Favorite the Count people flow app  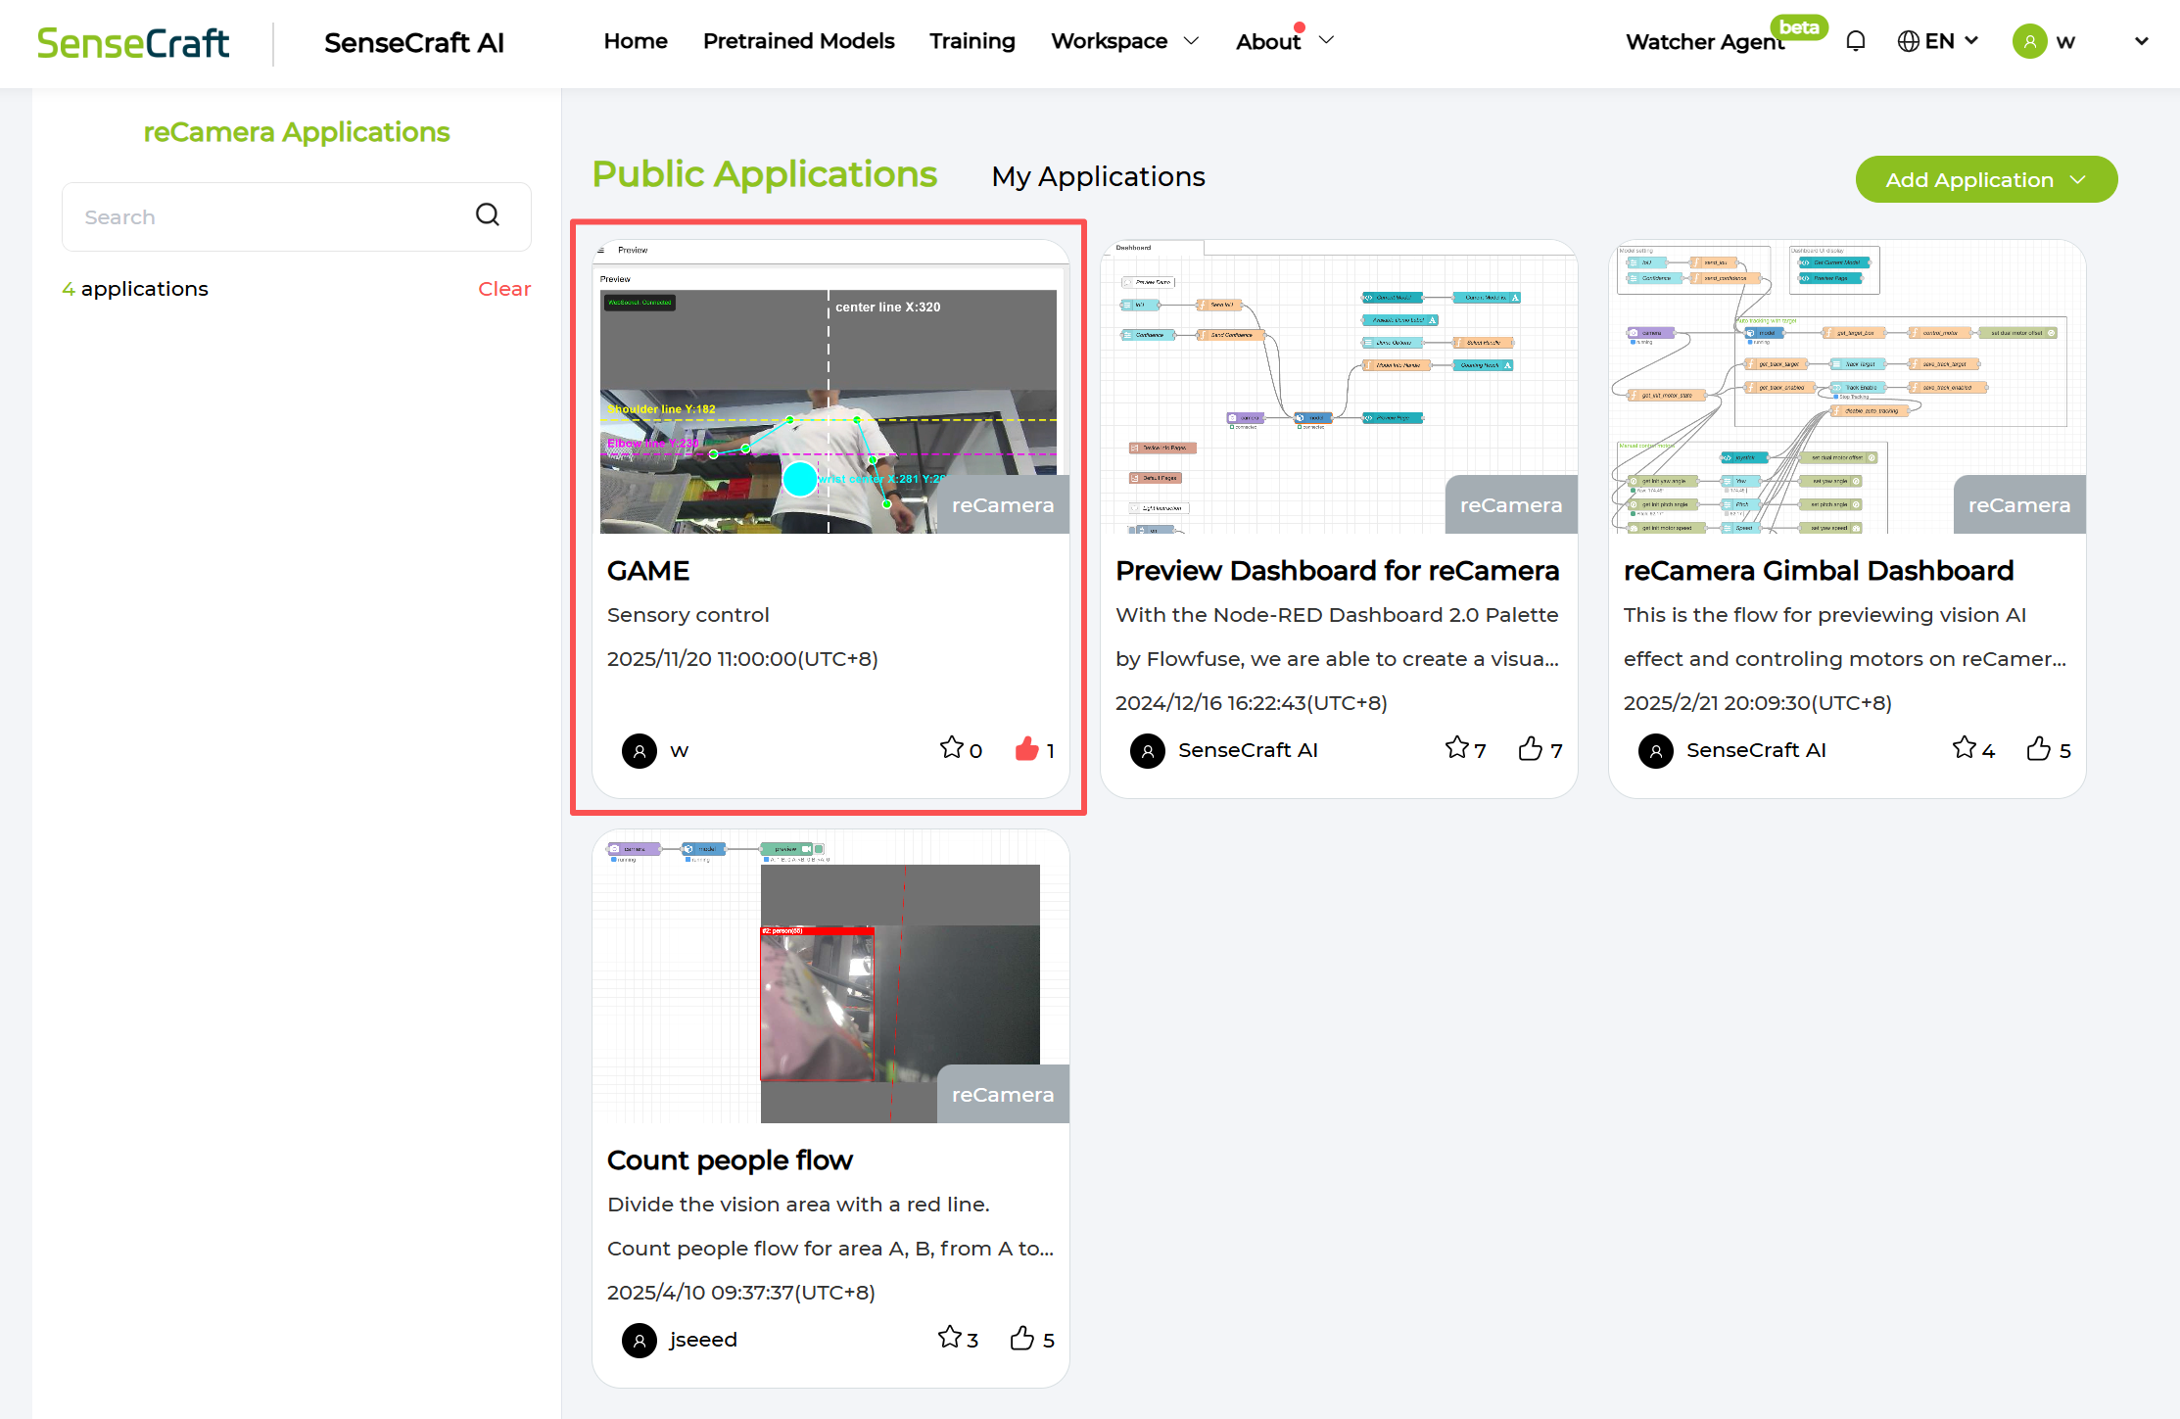[949, 1338]
